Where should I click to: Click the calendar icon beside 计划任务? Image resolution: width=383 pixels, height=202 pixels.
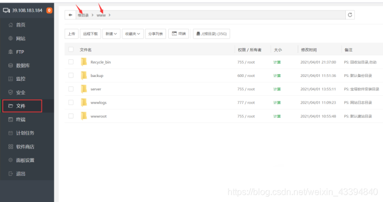(x=11, y=133)
